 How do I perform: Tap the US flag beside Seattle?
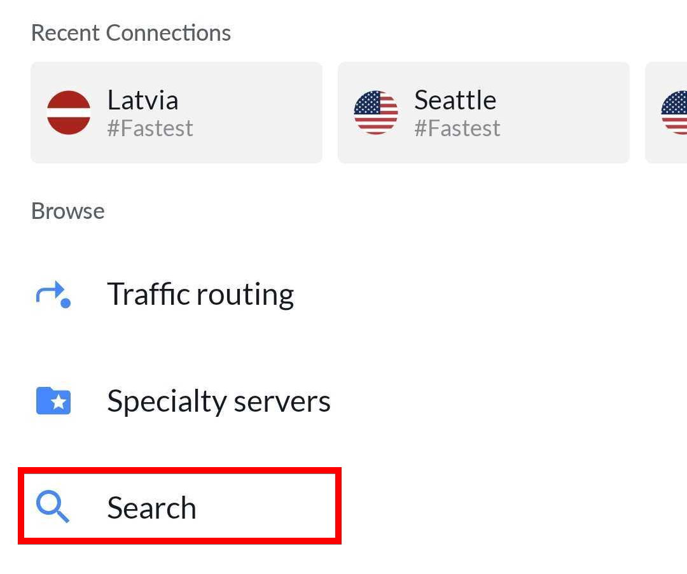[x=376, y=113]
